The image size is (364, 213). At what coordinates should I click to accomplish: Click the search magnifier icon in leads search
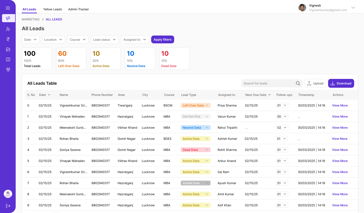pyautogui.click(x=298, y=83)
